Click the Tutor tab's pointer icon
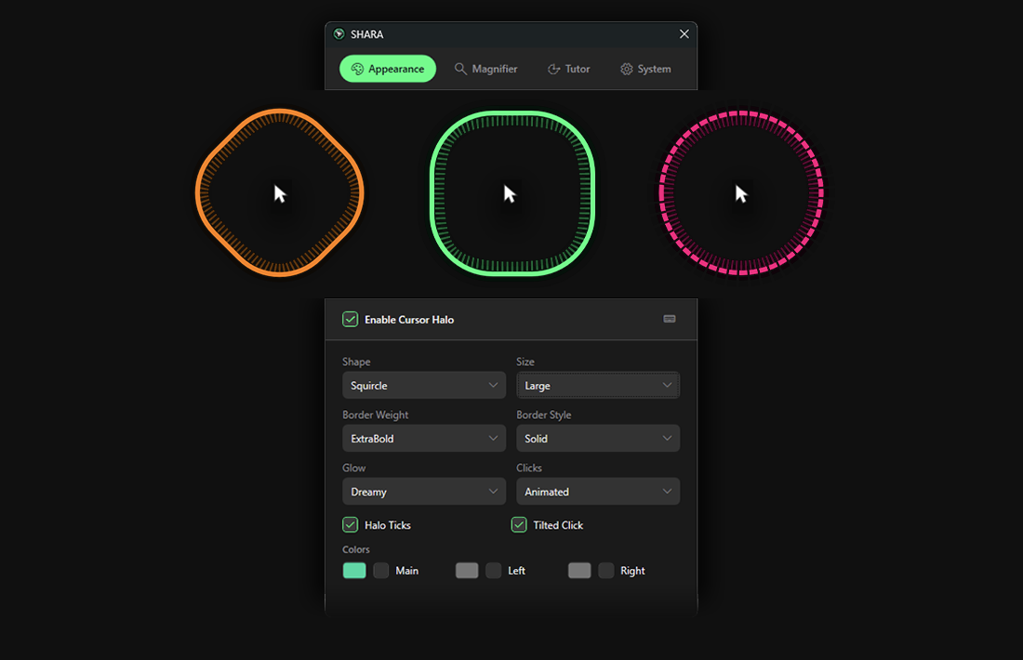 [554, 69]
